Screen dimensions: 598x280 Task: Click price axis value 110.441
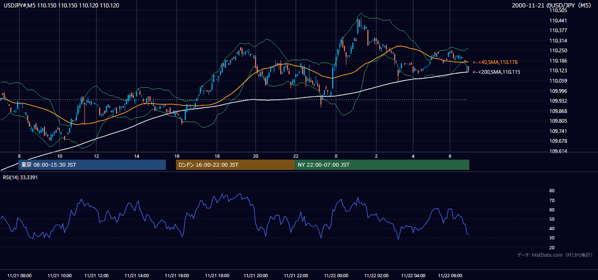558,21
